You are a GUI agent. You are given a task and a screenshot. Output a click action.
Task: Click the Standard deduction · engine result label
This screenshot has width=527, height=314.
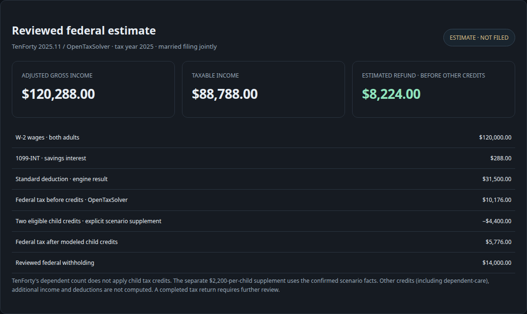61,179
